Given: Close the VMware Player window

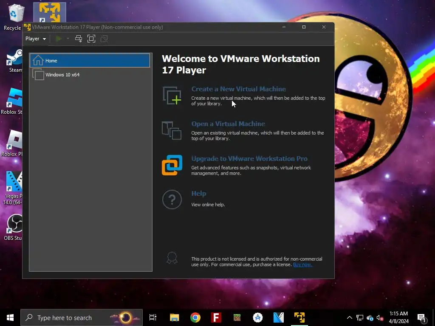Looking at the screenshot, I should pyautogui.click(x=324, y=27).
